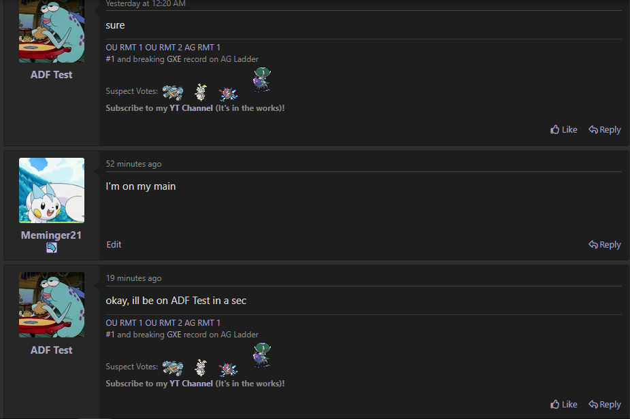Viewport: 630px width, 419px height.
Task: Like the 'okay, ill be on ADF Test' post
Action: pos(563,404)
